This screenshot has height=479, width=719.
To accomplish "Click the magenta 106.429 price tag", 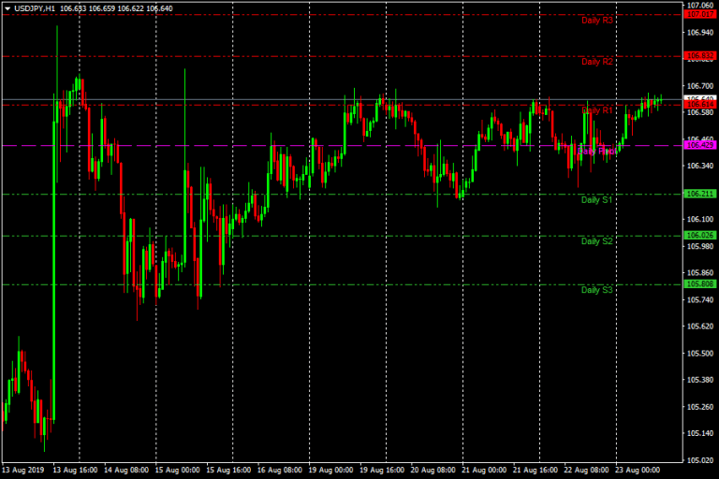I will click(x=700, y=145).
